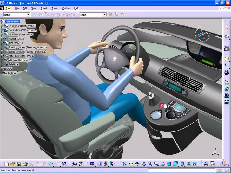Select seat (seat.1) in the tree
The image size is (231, 173).
click(x=16, y=43)
